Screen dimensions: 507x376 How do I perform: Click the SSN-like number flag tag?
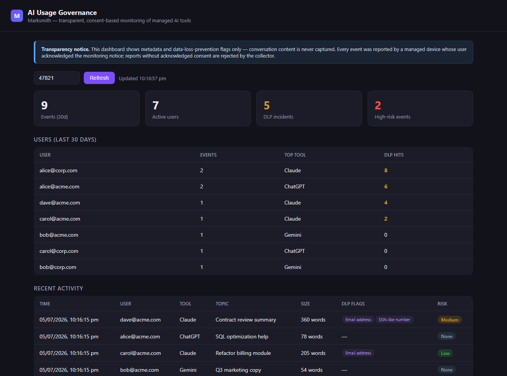click(394, 320)
